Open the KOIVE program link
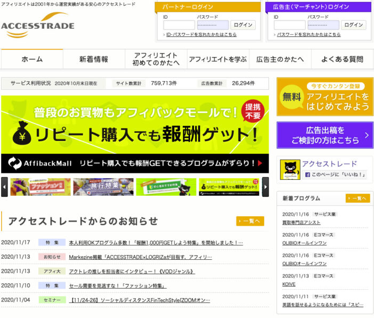Image resolution: width=374 pixels, height=318 pixels. [289, 284]
